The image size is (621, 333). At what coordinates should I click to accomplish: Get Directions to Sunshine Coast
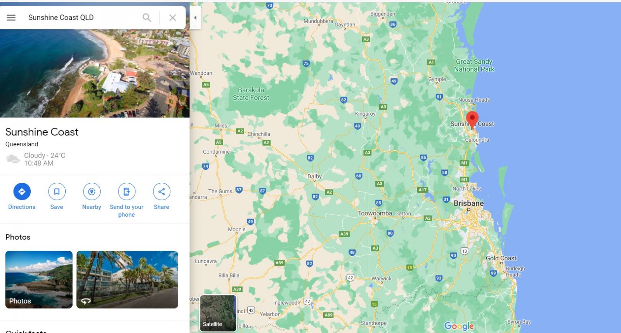22,196
